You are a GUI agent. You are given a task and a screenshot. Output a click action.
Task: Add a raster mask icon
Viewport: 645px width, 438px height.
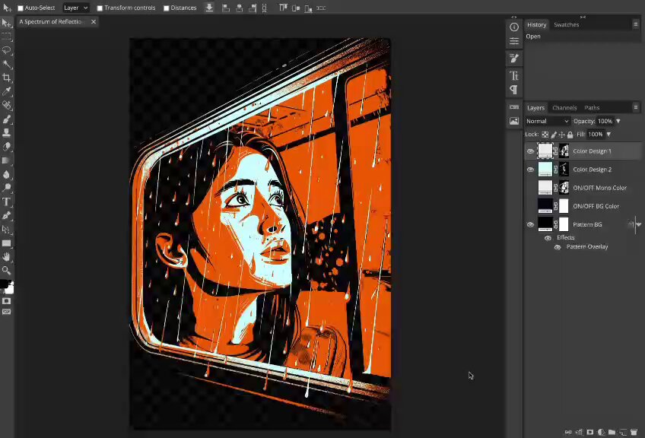[590, 432]
